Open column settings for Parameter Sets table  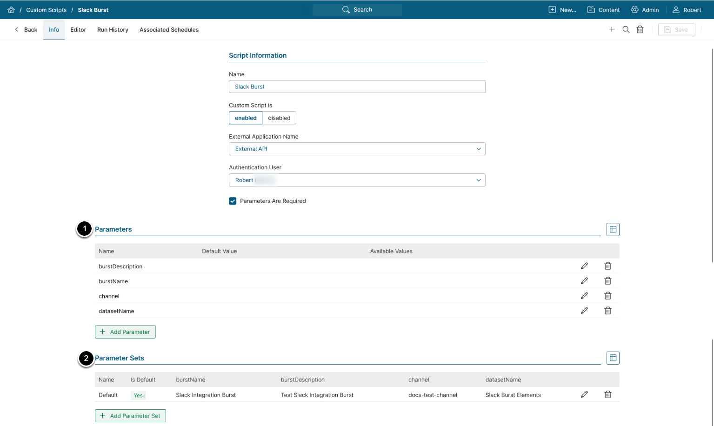[x=613, y=358]
